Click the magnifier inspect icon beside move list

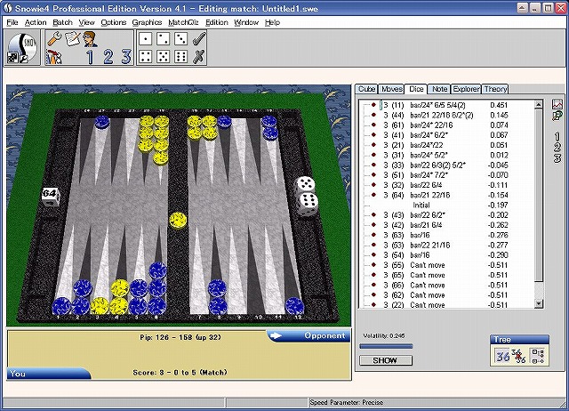click(x=557, y=116)
